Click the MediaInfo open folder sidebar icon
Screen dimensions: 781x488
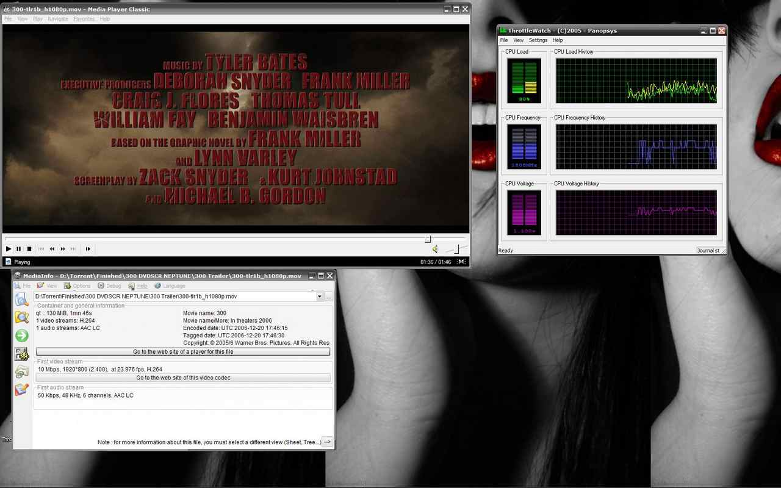[x=21, y=317]
